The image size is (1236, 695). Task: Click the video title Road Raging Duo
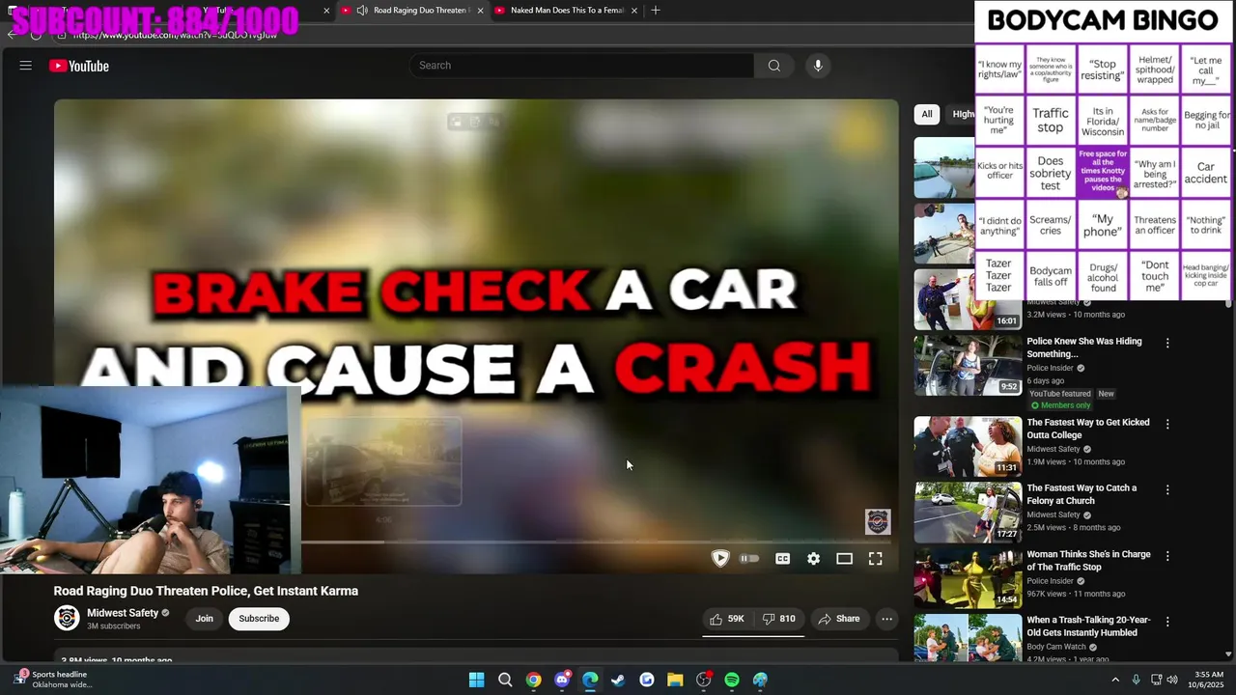click(206, 591)
